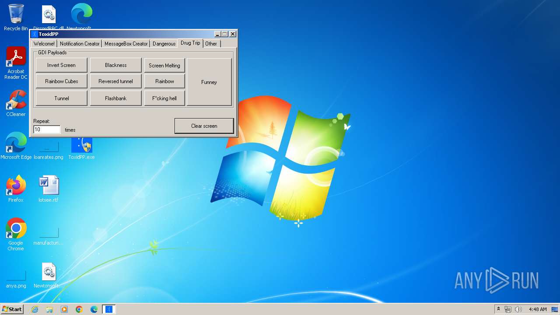The width and height of the screenshot is (560, 315).
Task: Click the Invert Screen button
Action: tap(61, 65)
